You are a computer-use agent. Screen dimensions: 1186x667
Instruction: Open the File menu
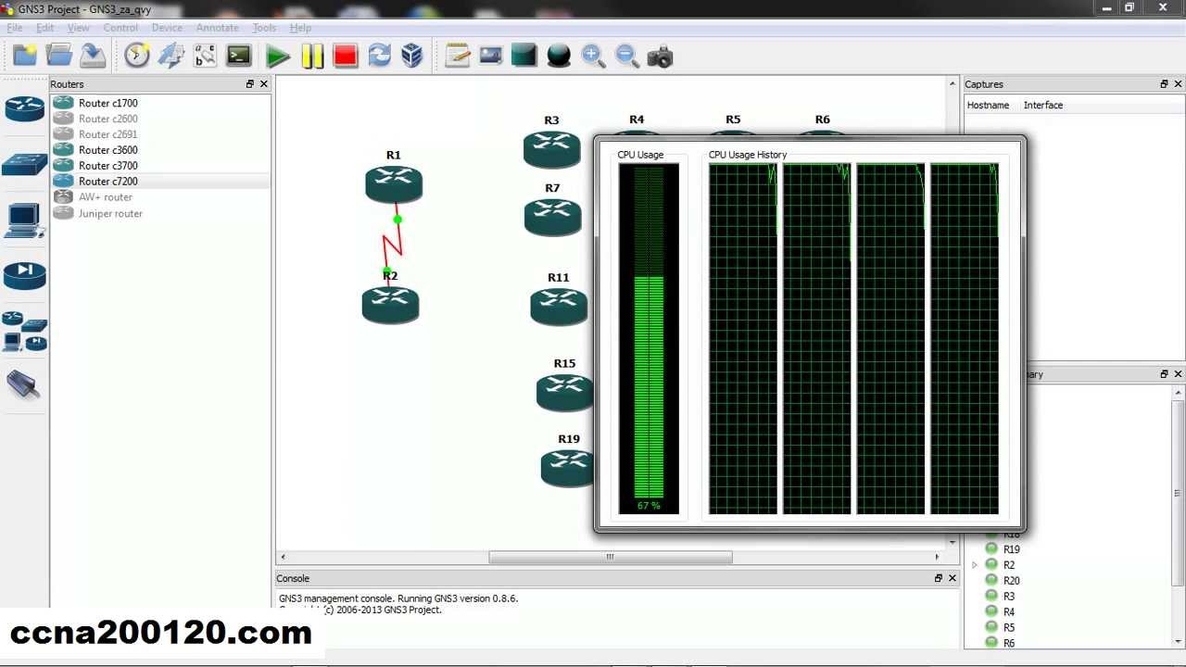pyautogui.click(x=15, y=28)
